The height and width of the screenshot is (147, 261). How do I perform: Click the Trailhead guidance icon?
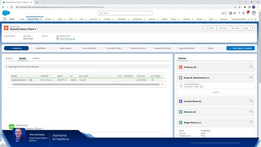pyautogui.click(x=235, y=13)
